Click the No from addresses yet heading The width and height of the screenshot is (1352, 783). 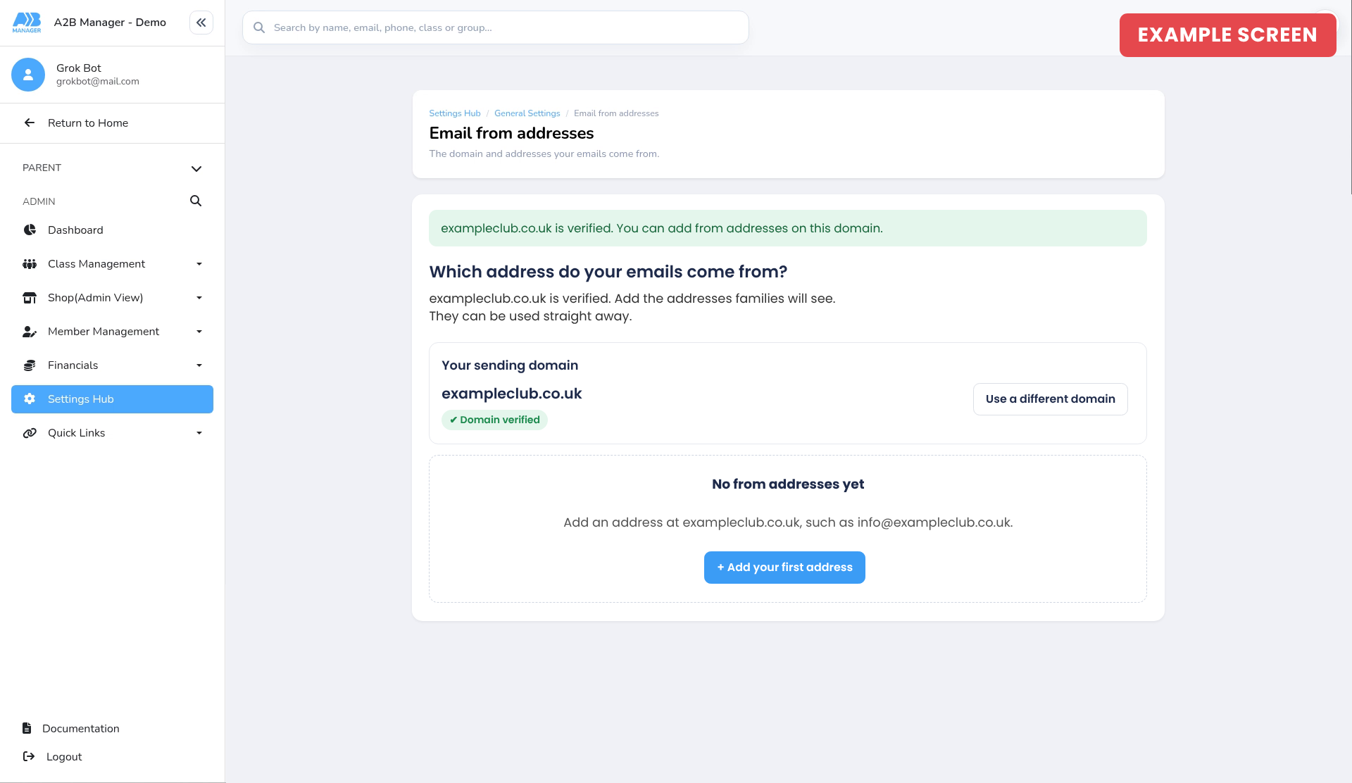coord(788,484)
